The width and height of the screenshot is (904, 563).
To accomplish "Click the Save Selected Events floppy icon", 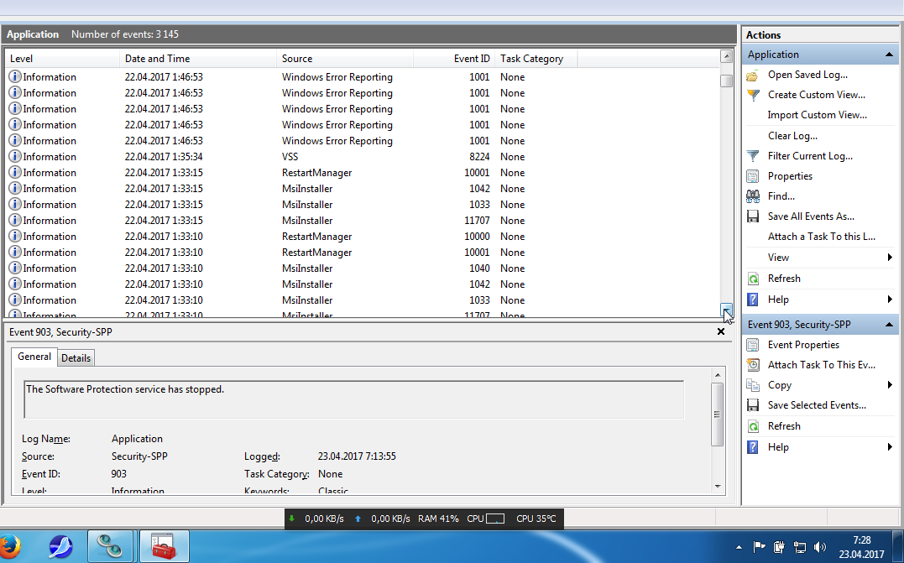I will [x=752, y=406].
